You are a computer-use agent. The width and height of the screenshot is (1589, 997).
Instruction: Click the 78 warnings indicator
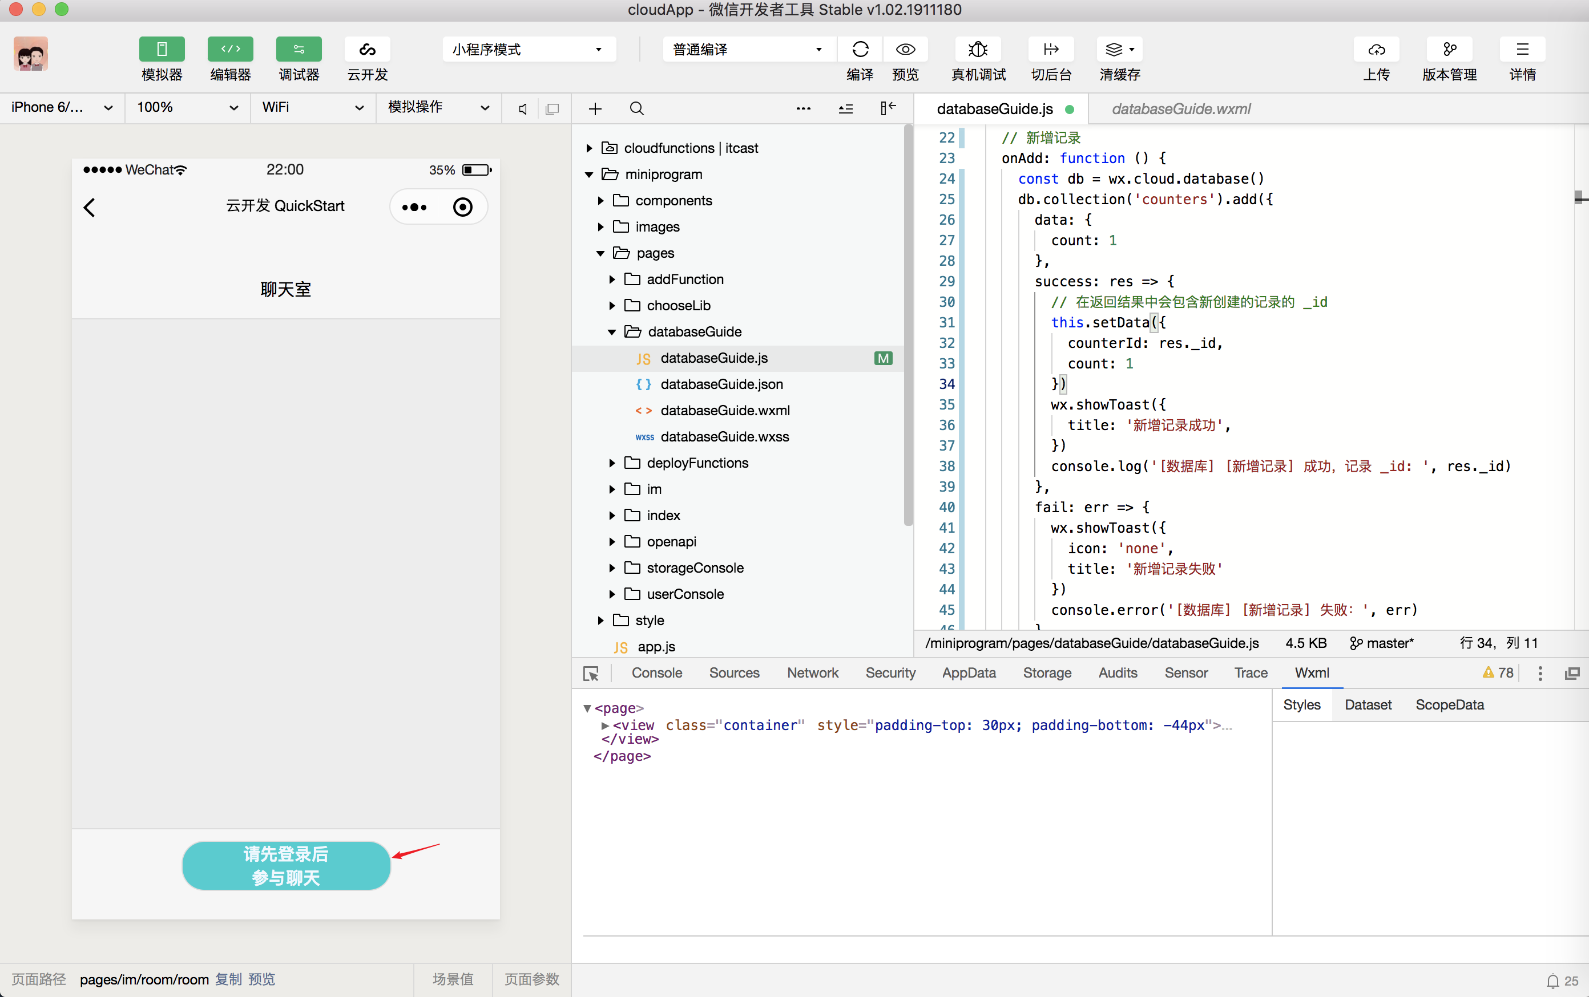pos(1497,672)
